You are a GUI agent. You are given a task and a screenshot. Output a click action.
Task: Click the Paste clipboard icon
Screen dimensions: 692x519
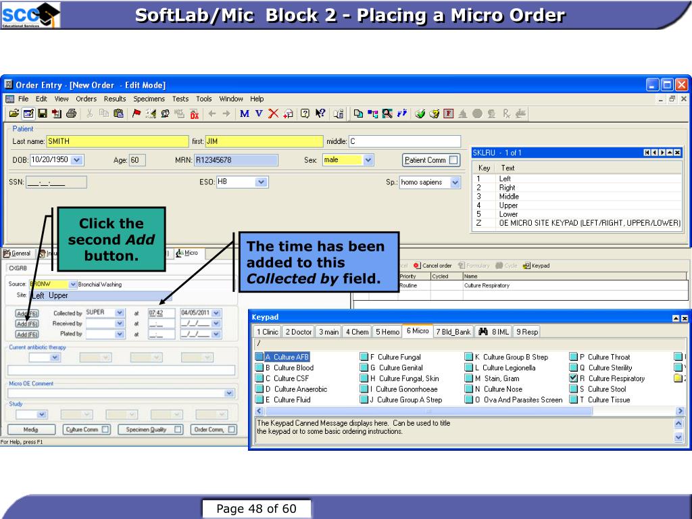click(x=118, y=114)
